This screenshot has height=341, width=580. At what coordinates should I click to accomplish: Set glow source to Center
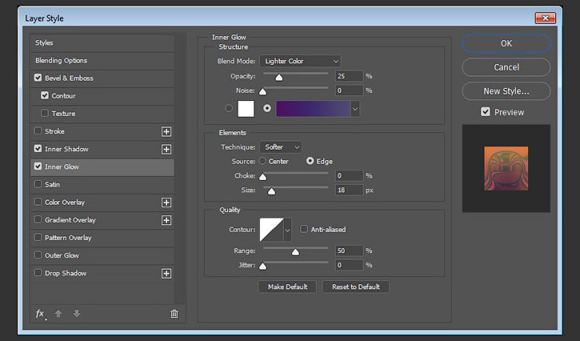point(262,161)
